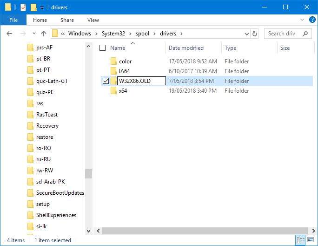Go back using the Back arrow
The width and height of the screenshot is (318, 246).
(10, 34)
